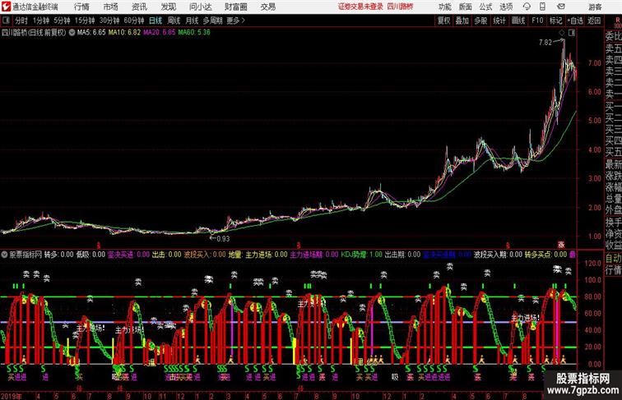Open the 选项 menu
Image resolution: width=622 pixels, height=400 pixels.
tap(506, 7)
